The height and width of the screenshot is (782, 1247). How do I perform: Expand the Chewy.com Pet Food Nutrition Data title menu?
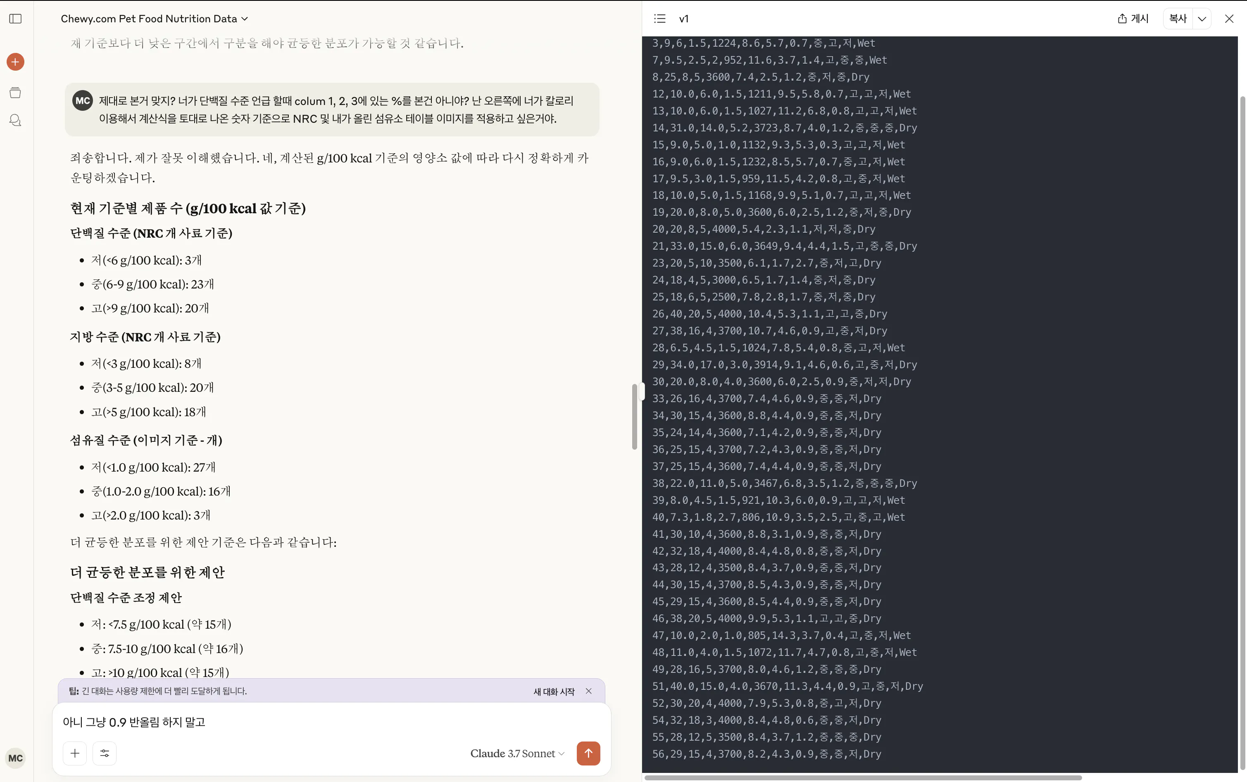[x=155, y=19]
